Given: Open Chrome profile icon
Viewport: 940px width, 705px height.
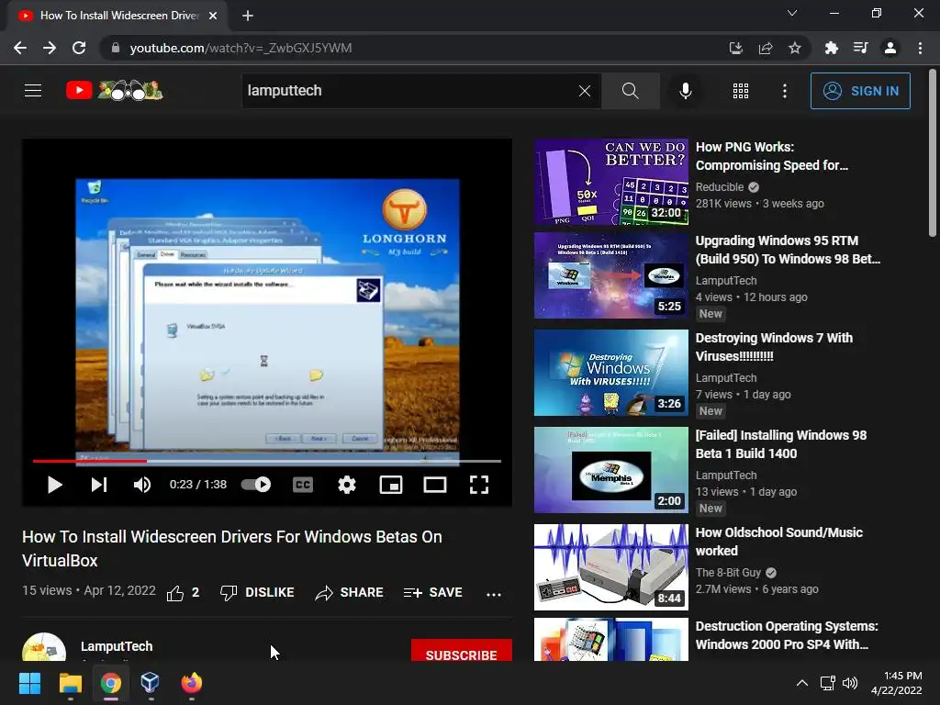Looking at the screenshot, I should pos(890,48).
